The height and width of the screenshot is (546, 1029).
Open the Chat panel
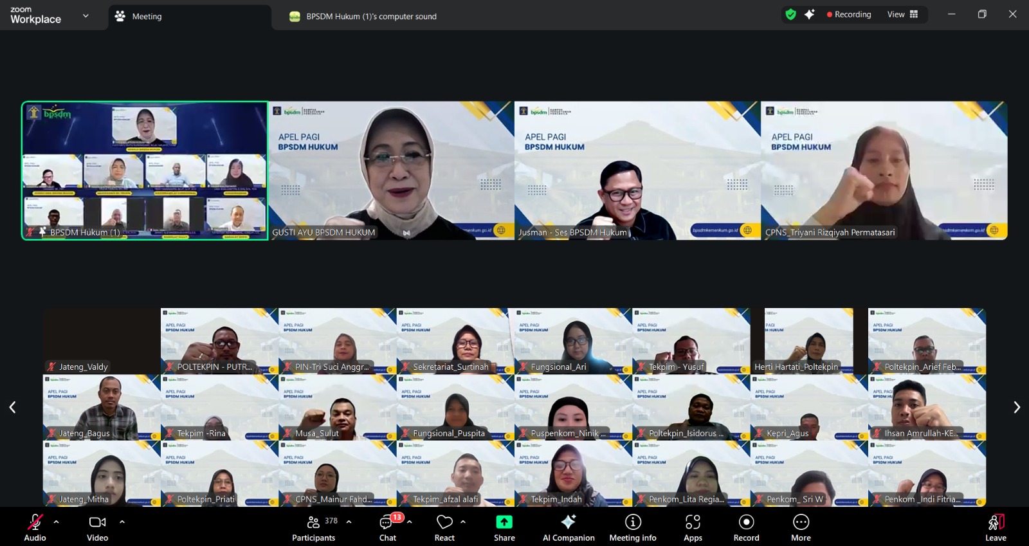pyautogui.click(x=388, y=527)
